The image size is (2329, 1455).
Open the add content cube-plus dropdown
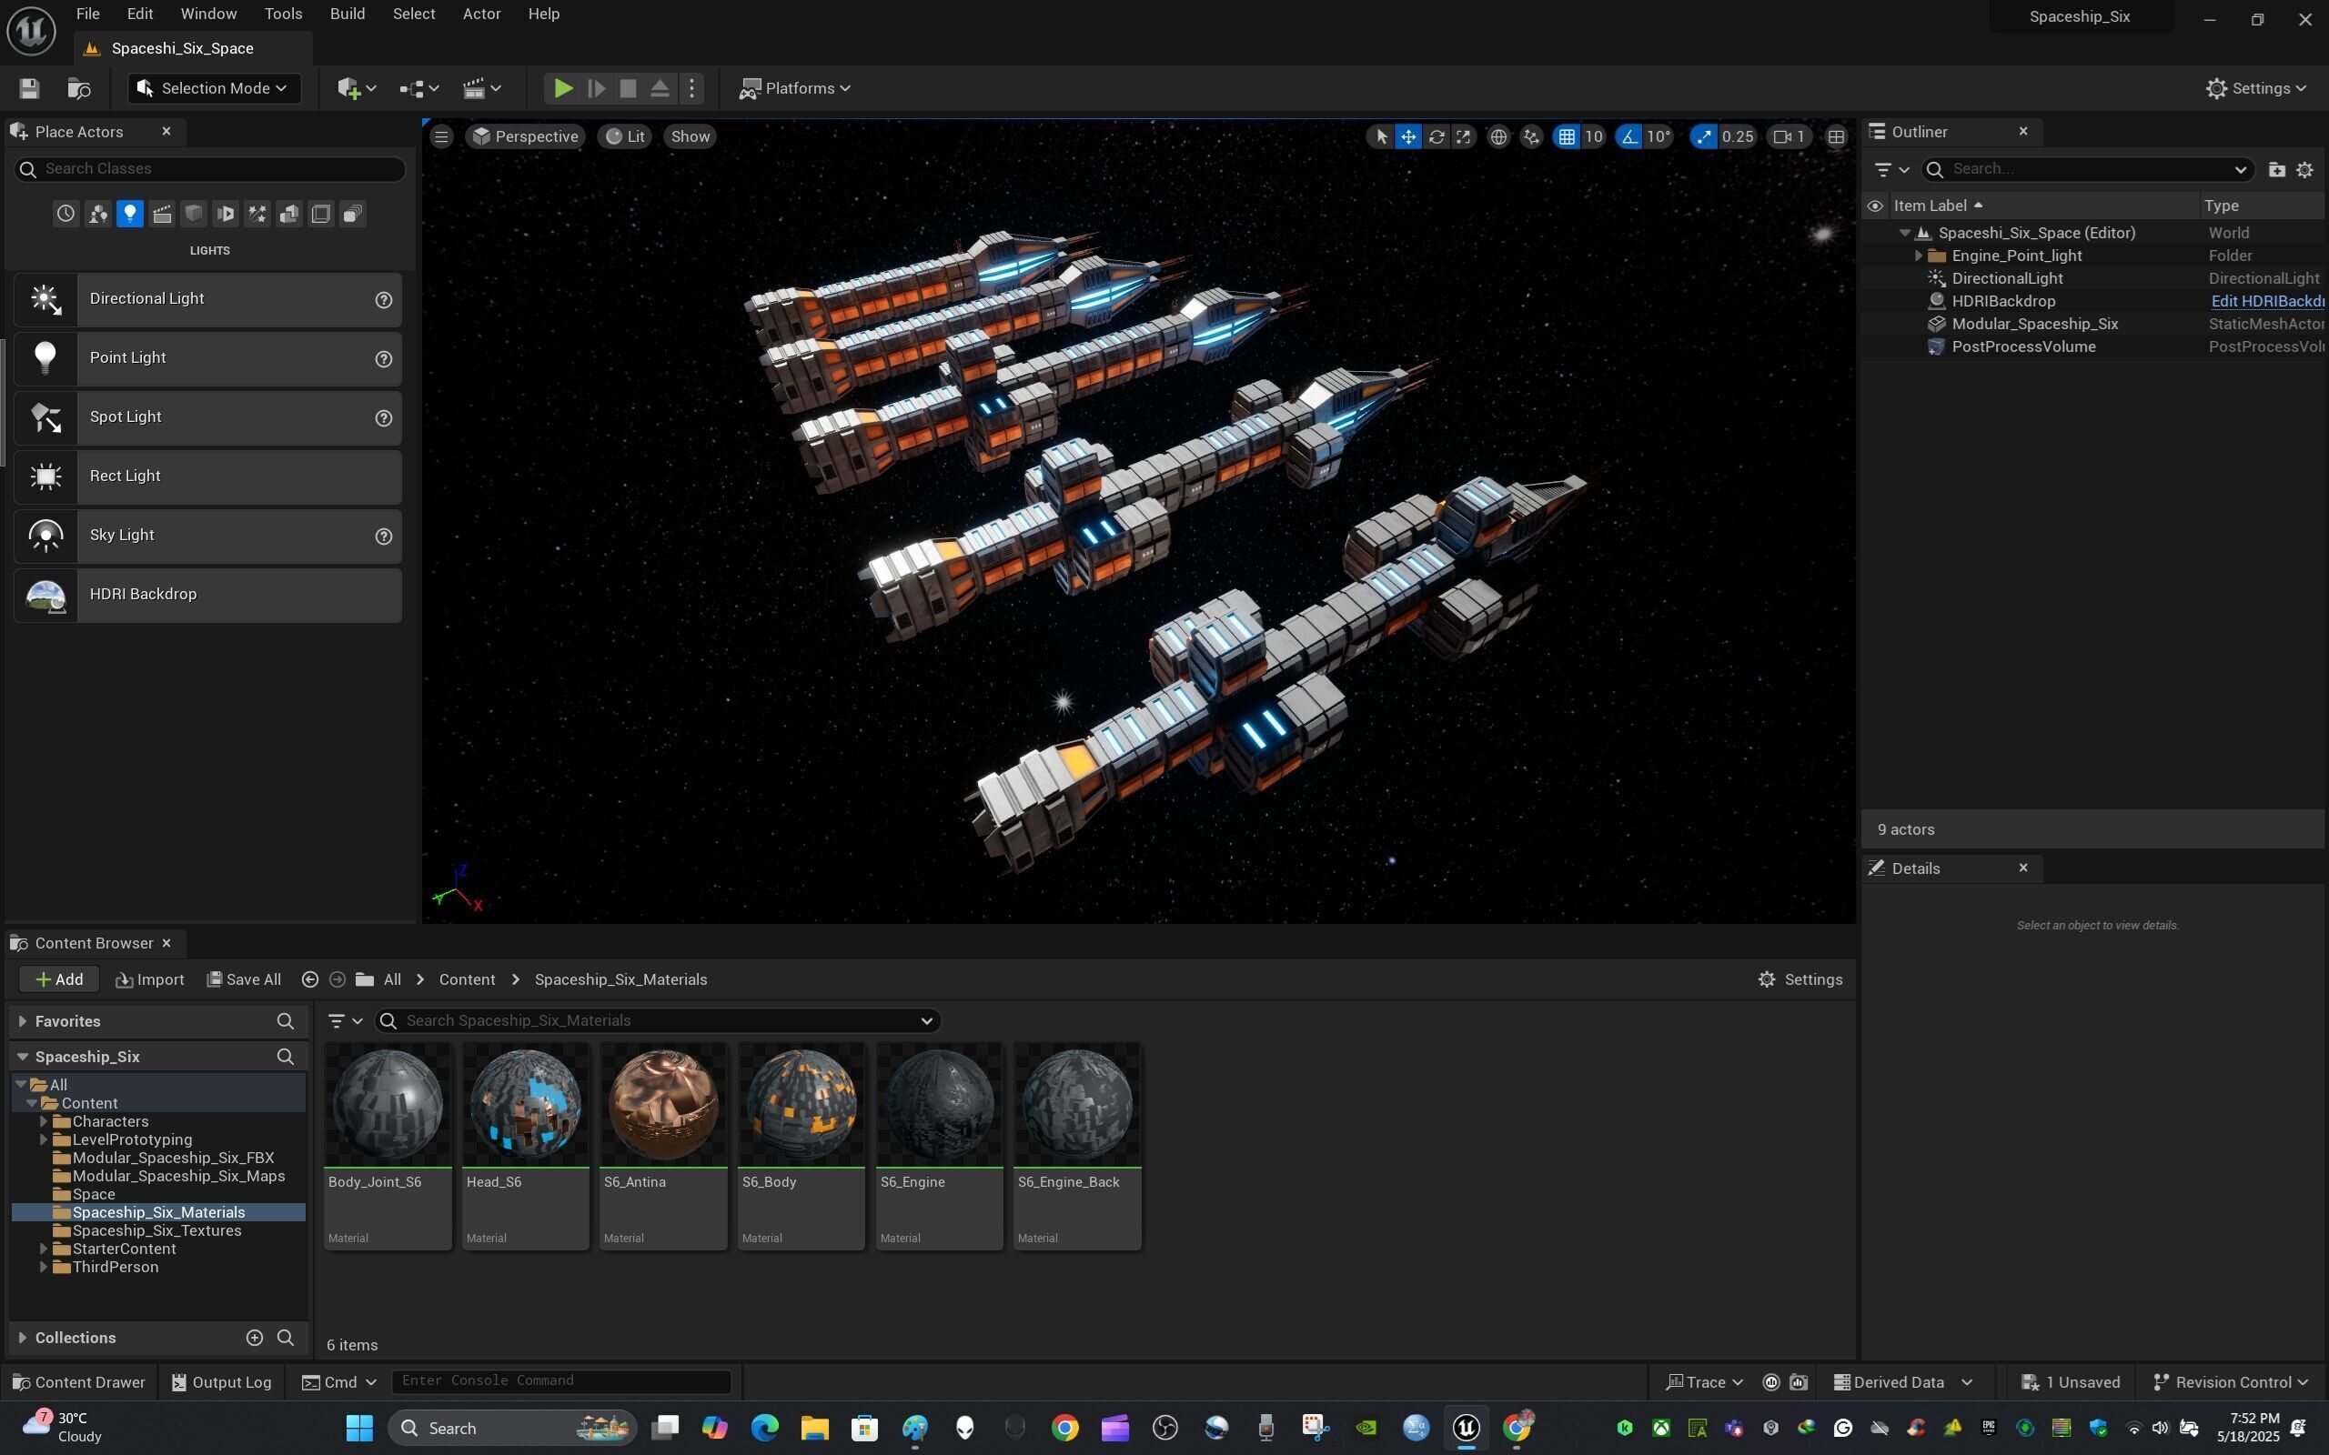click(x=356, y=88)
